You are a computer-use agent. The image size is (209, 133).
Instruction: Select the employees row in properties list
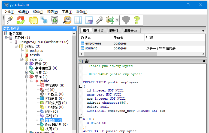(142, 43)
